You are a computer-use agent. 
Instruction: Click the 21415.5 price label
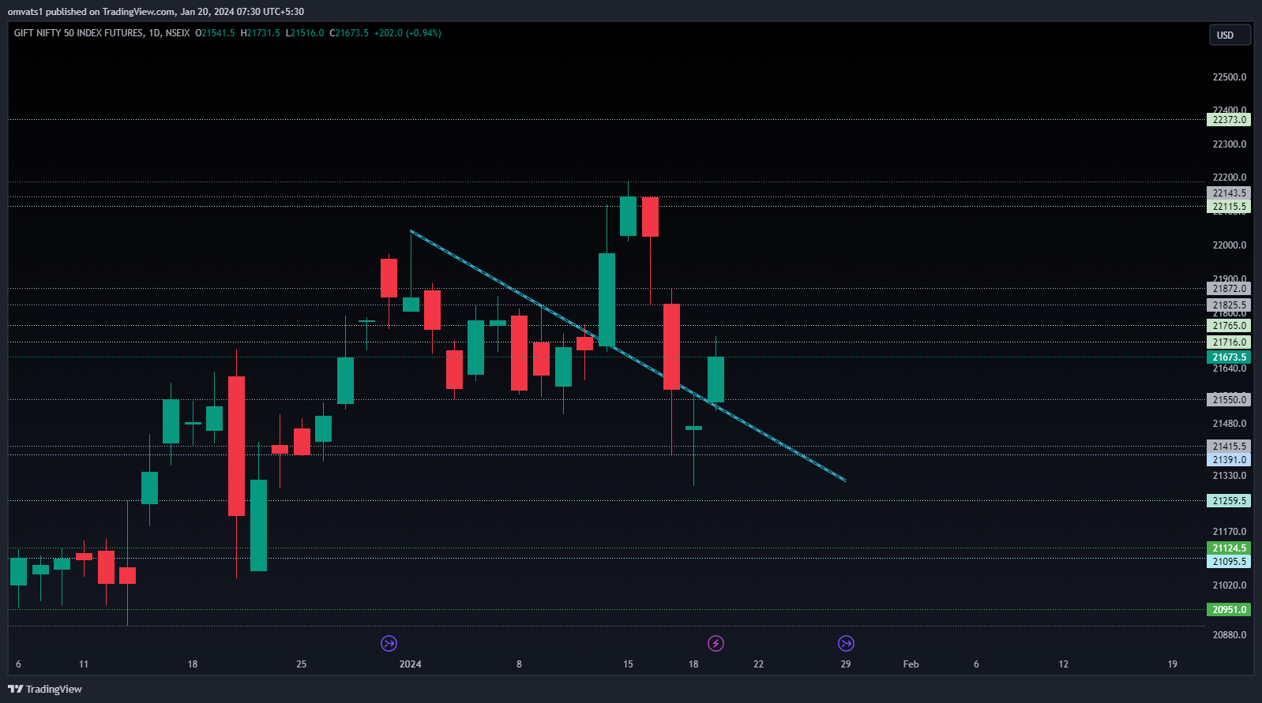1229,447
